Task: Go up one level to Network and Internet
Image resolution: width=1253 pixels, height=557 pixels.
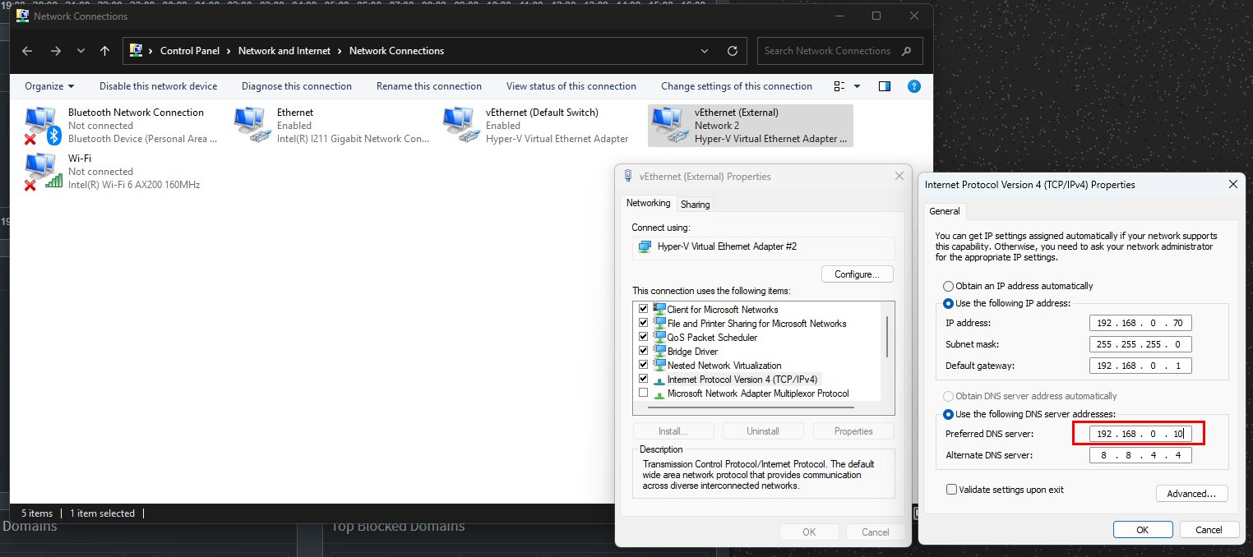Action: coord(104,51)
